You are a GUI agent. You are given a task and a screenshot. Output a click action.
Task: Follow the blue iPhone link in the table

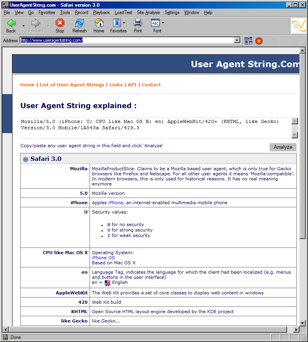pyautogui.click(x=116, y=203)
